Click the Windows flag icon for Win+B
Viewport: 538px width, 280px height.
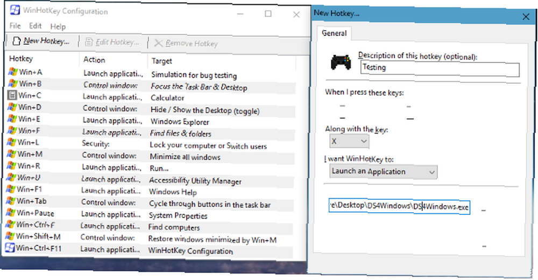point(13,83)
